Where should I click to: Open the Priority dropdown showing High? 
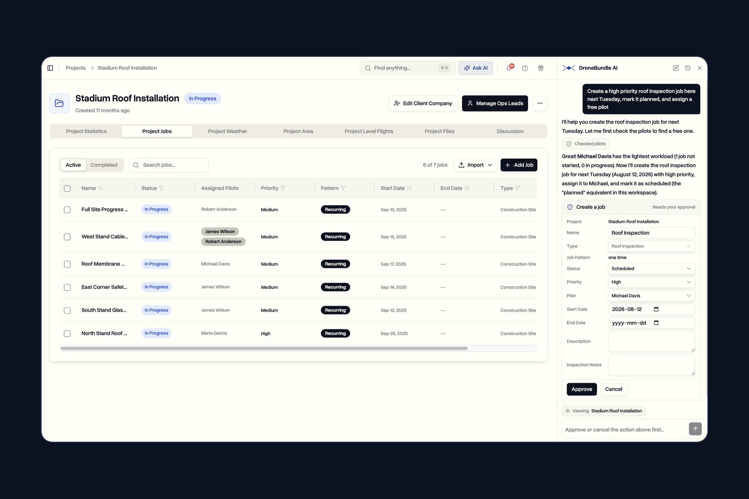click(x=651, y=282)
